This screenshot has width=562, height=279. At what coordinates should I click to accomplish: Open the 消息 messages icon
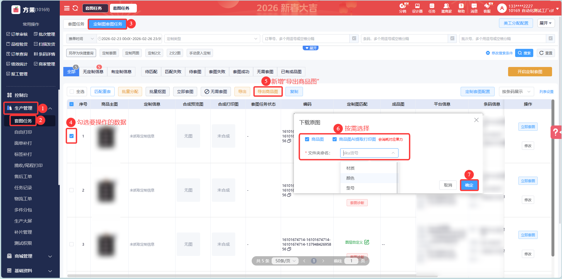click(x=474, y=8)
